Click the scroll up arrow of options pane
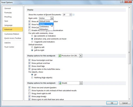The image size is (133, 107). click(x=129, y=8)
